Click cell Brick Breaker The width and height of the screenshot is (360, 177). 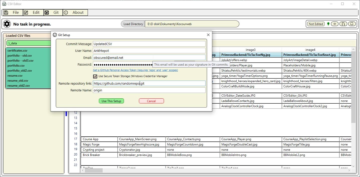point(99,155)
